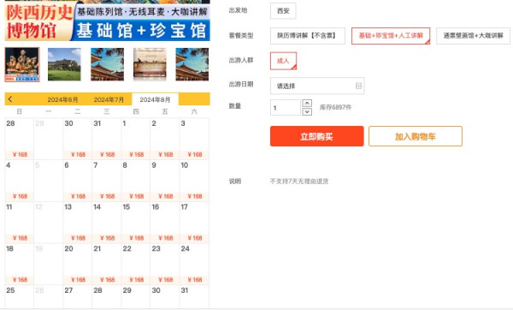Click the quantity input field
Viewport: 513px width, 310px height.
[x=286, y=108]
